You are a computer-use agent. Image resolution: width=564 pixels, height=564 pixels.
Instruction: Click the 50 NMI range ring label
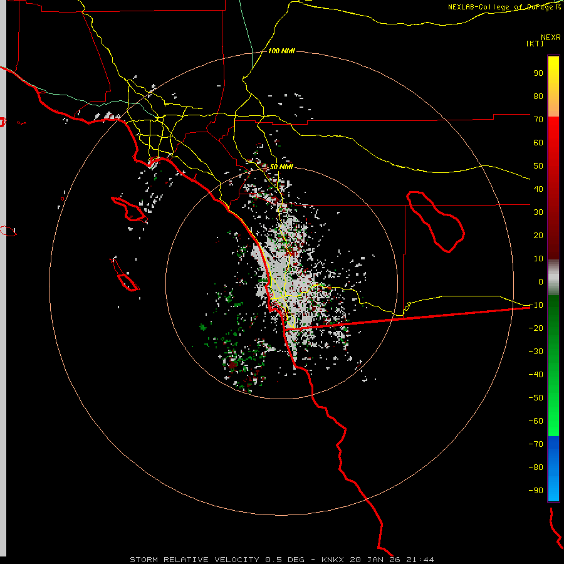[281, 167]
